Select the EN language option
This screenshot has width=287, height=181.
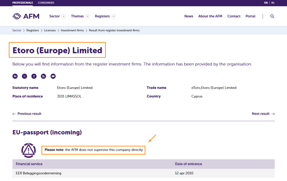pyautogui.click(x=266, y=3)
